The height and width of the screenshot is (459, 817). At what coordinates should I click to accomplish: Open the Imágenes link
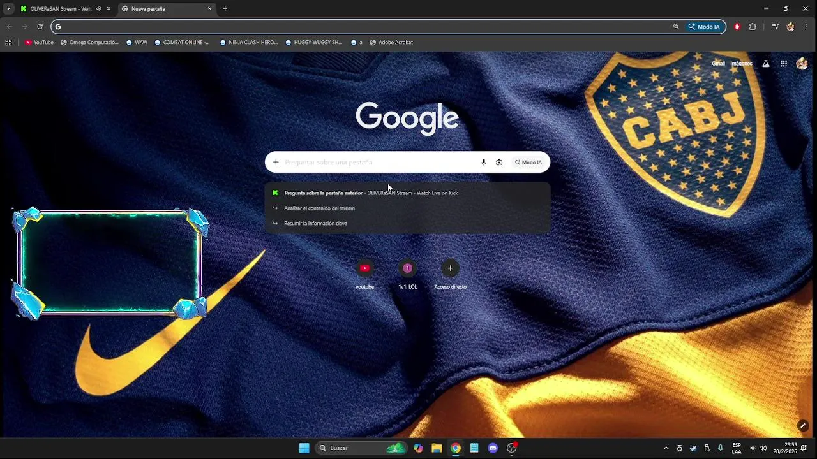point(741,64)
